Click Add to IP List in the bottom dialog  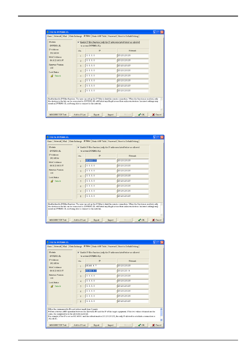(x=80, y=325)
